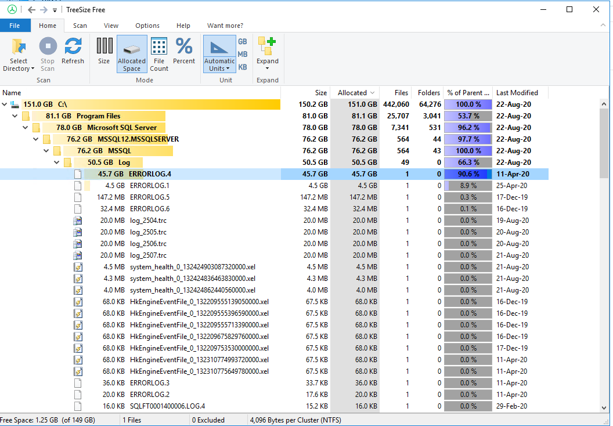Collapse the ribbon with the chevron
This screenshot has width=613, height=426.
coord(603,25)
